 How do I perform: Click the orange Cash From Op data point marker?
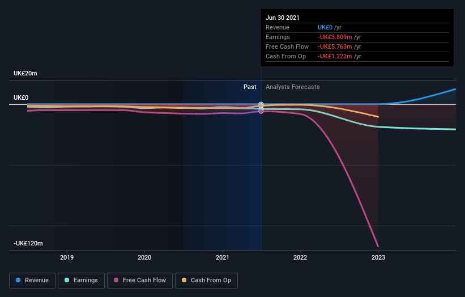point(261,105)
